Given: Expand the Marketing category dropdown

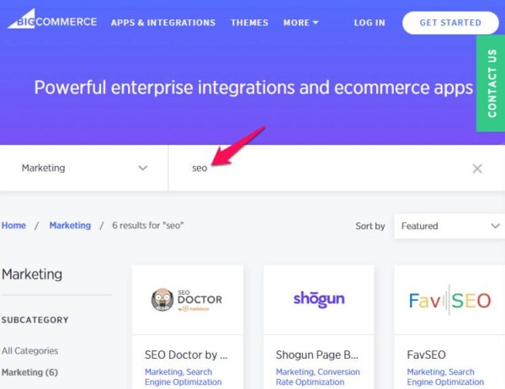Looking at the screenshot, I should point(83,168).
